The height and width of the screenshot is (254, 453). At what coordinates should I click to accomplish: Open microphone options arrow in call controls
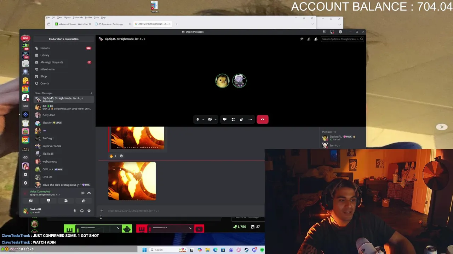203,119
